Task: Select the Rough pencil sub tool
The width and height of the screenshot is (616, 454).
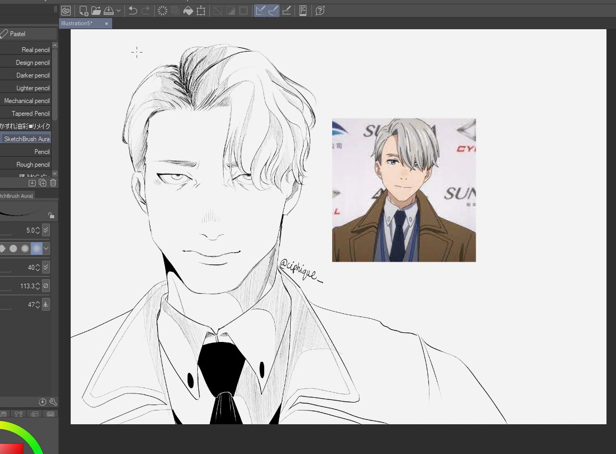Action: 26,165
